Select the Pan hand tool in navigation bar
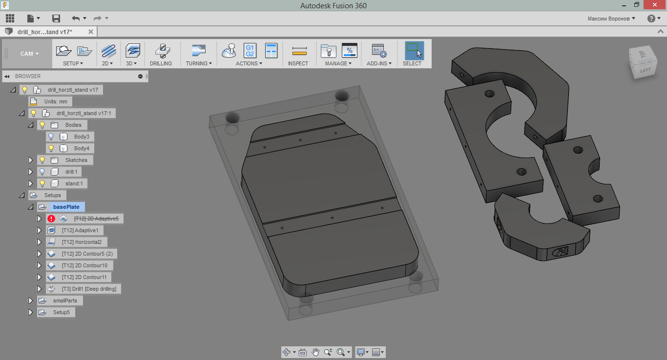Screen dimensions: 667x360 [315, 352]
